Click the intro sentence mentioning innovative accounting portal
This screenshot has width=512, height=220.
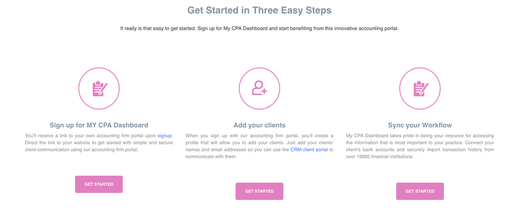pyautogui.click(x=259, y=29)
